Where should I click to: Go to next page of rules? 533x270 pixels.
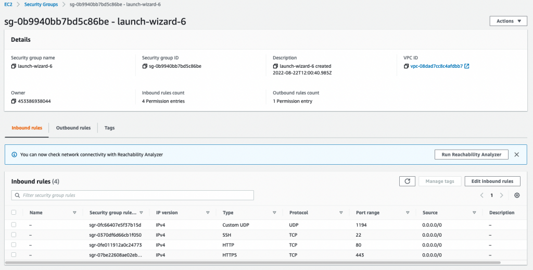(x=501, y=195)
